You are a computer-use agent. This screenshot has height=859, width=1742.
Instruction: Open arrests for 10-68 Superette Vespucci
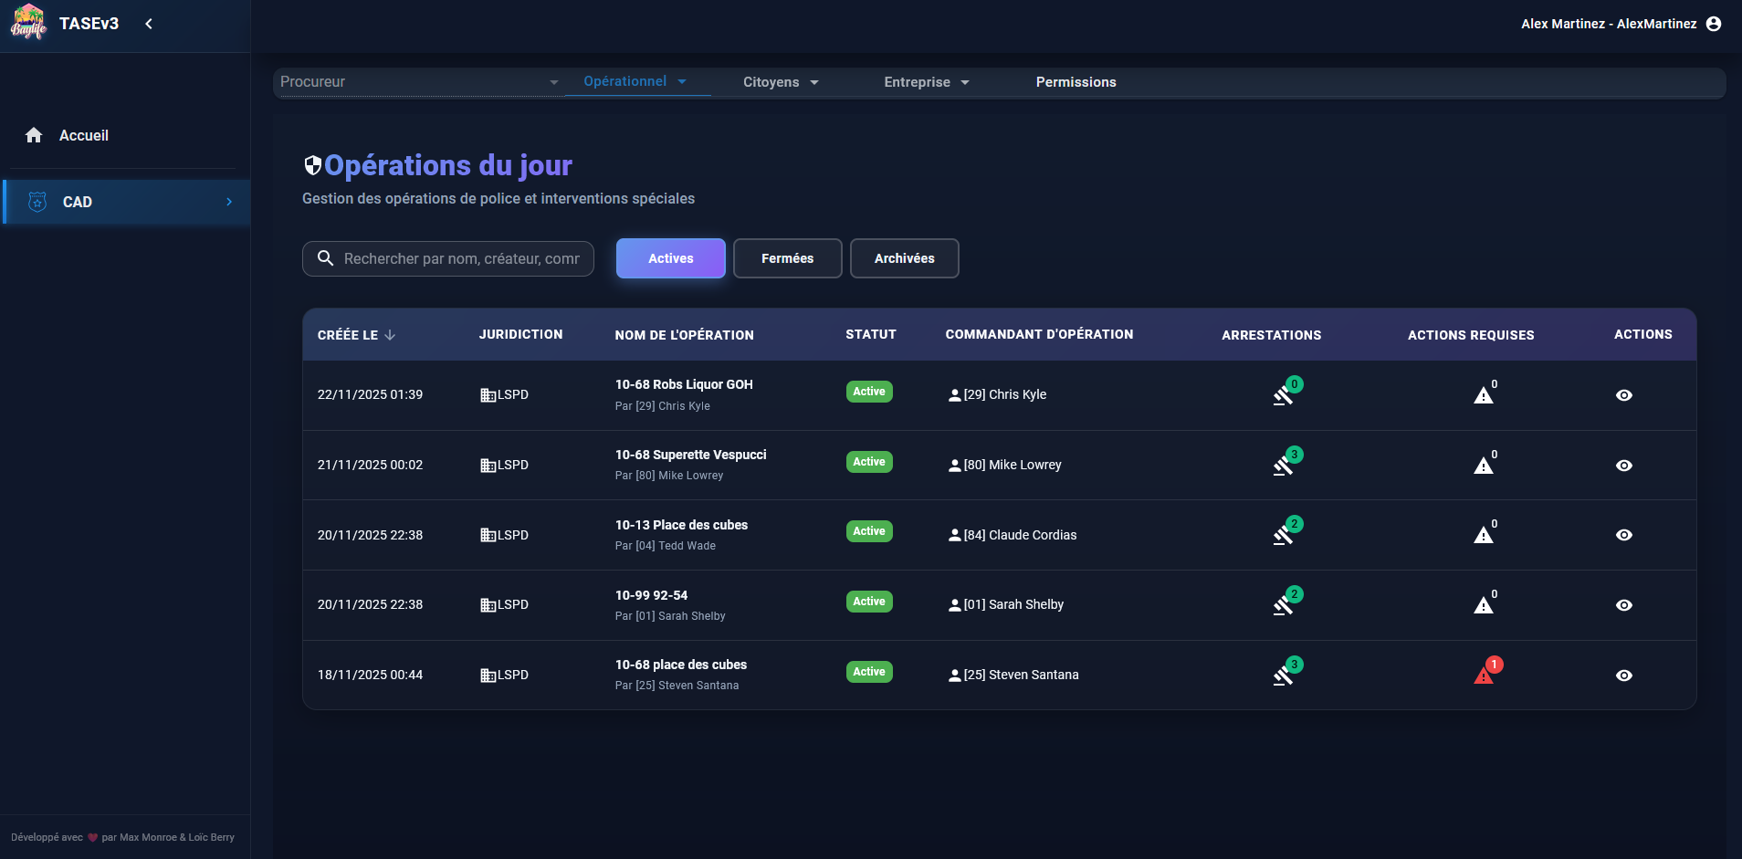[1284, 466]
